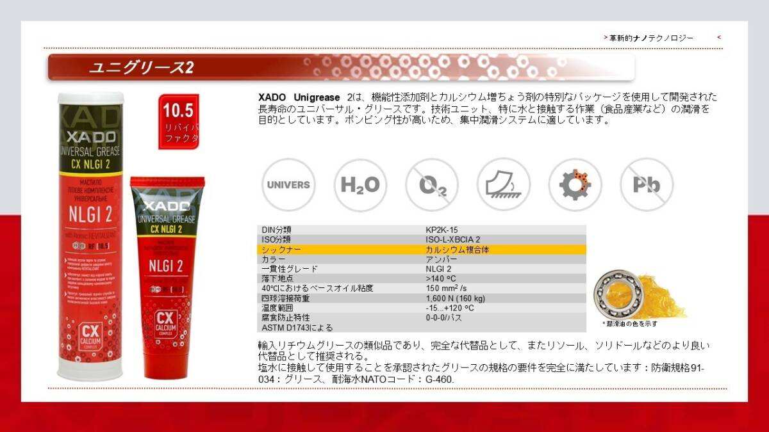
Task: Click the ユニグリース2 title banner
Action: (341, 67)
